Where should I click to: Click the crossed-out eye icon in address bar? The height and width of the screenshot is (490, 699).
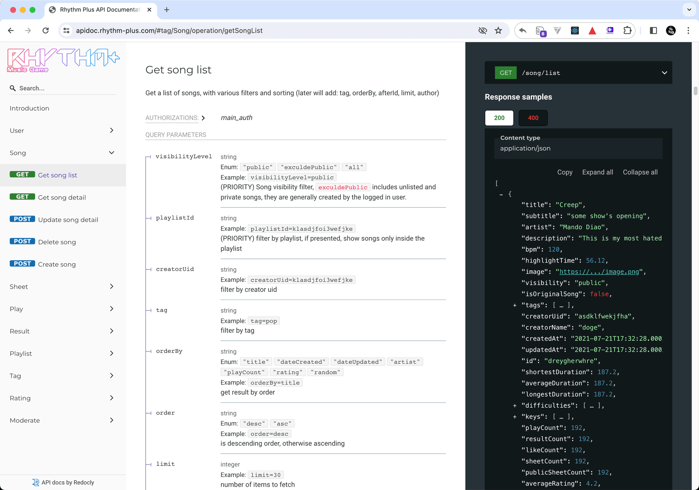(483, 31)
